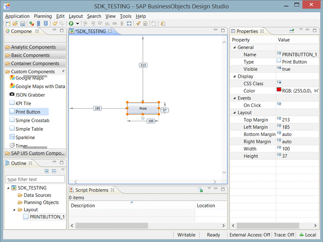Click the Outline filter text field

pos(35,179)
